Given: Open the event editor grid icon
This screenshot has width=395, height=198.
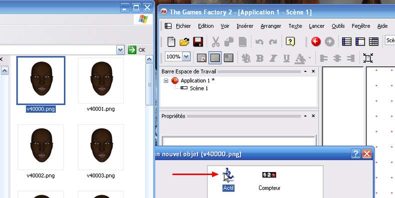Looking at the screenshot, I should pos(373,41).
